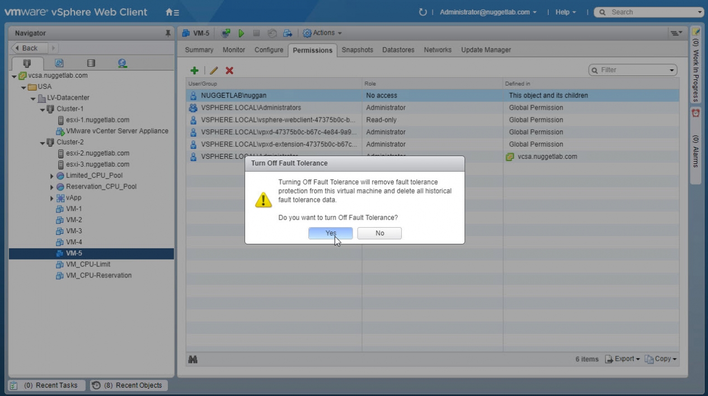Screen dimensions: 708x396
Task: Pin the Navigator panel using pushpin icon
Action: pyautogui.click(x=168, y=34)
